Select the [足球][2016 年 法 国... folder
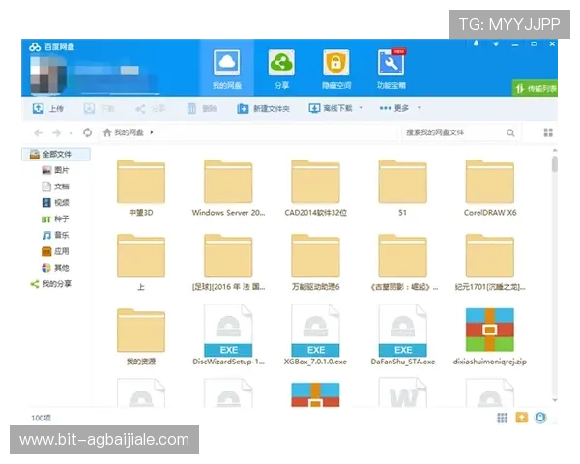 coord(228,262)
